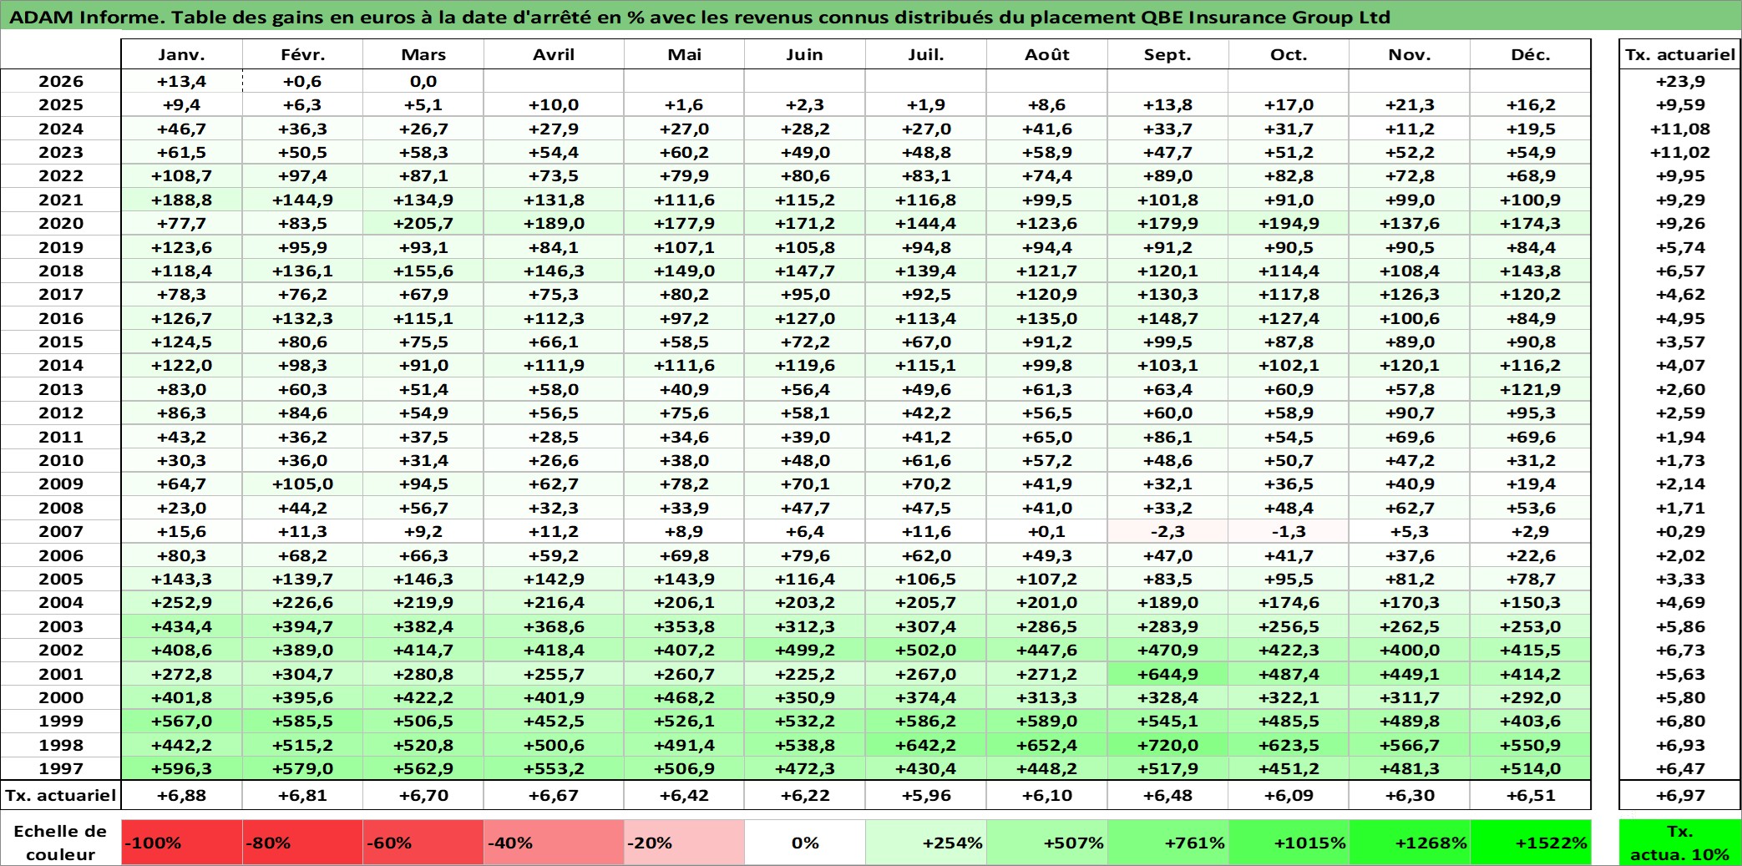Image resolution: width=1742 pixels, height=866 pixels.
Task: Click the +0,1 cell for Août 2007
Action: (1047, 531)
